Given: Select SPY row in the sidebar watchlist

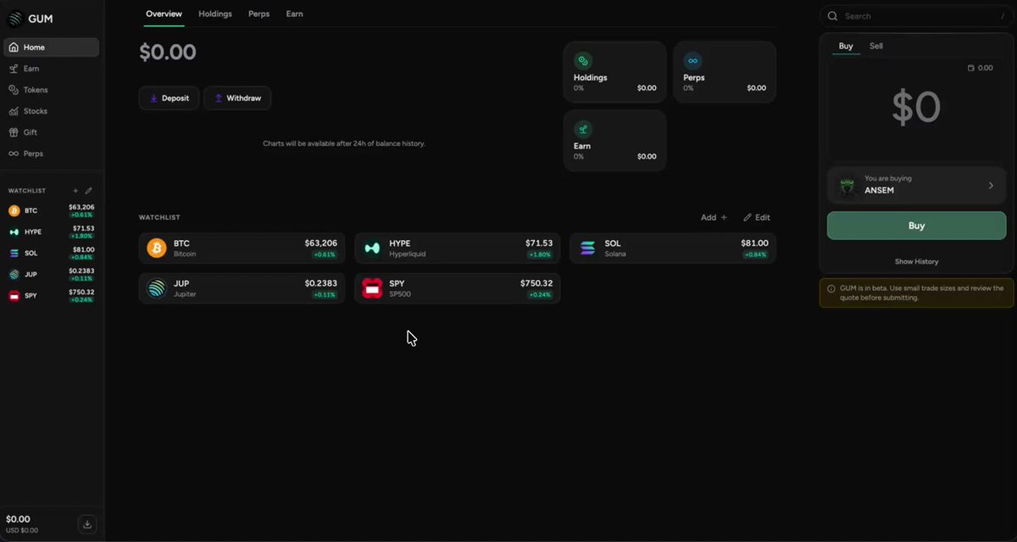Looking at the screenshot, I should [52, 295].
